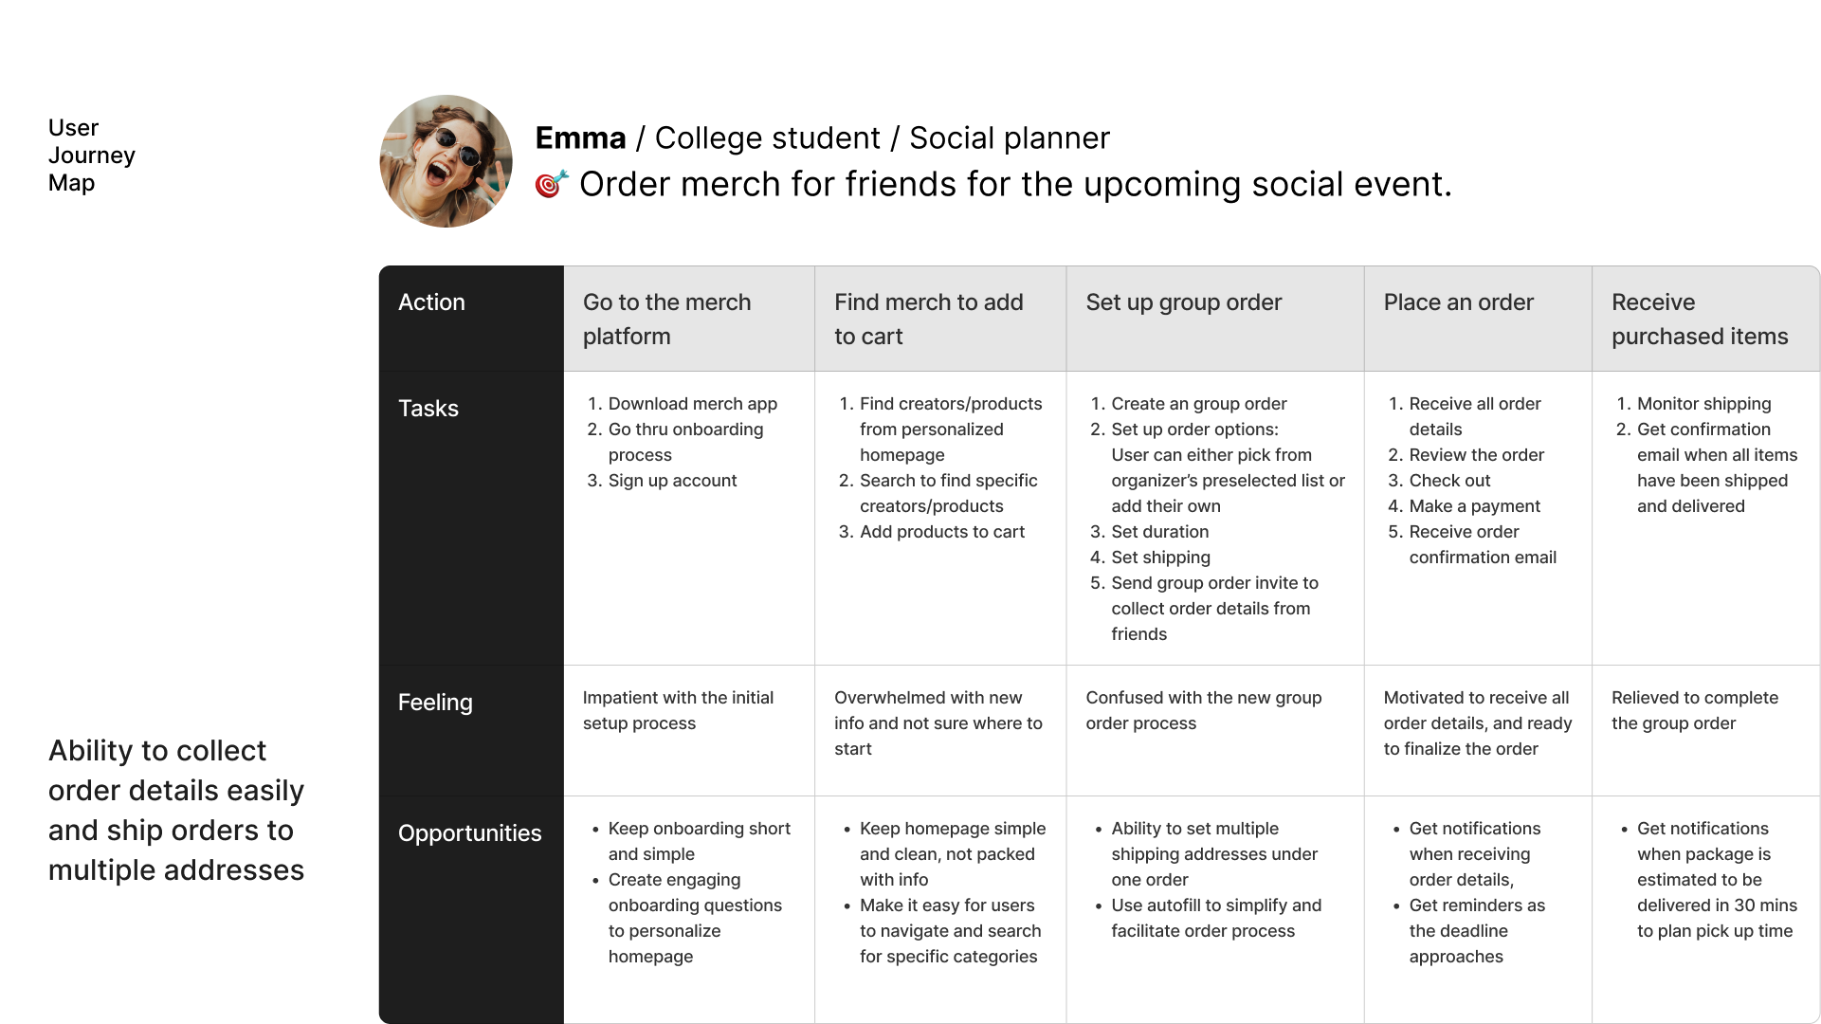The height and width of the screenshot is (1024, 1821).
Task: Click the 'Download merch app' task item
Action: (692, 404)
